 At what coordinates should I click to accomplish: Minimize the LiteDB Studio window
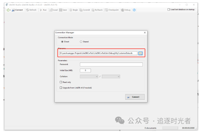coord(180,5)
